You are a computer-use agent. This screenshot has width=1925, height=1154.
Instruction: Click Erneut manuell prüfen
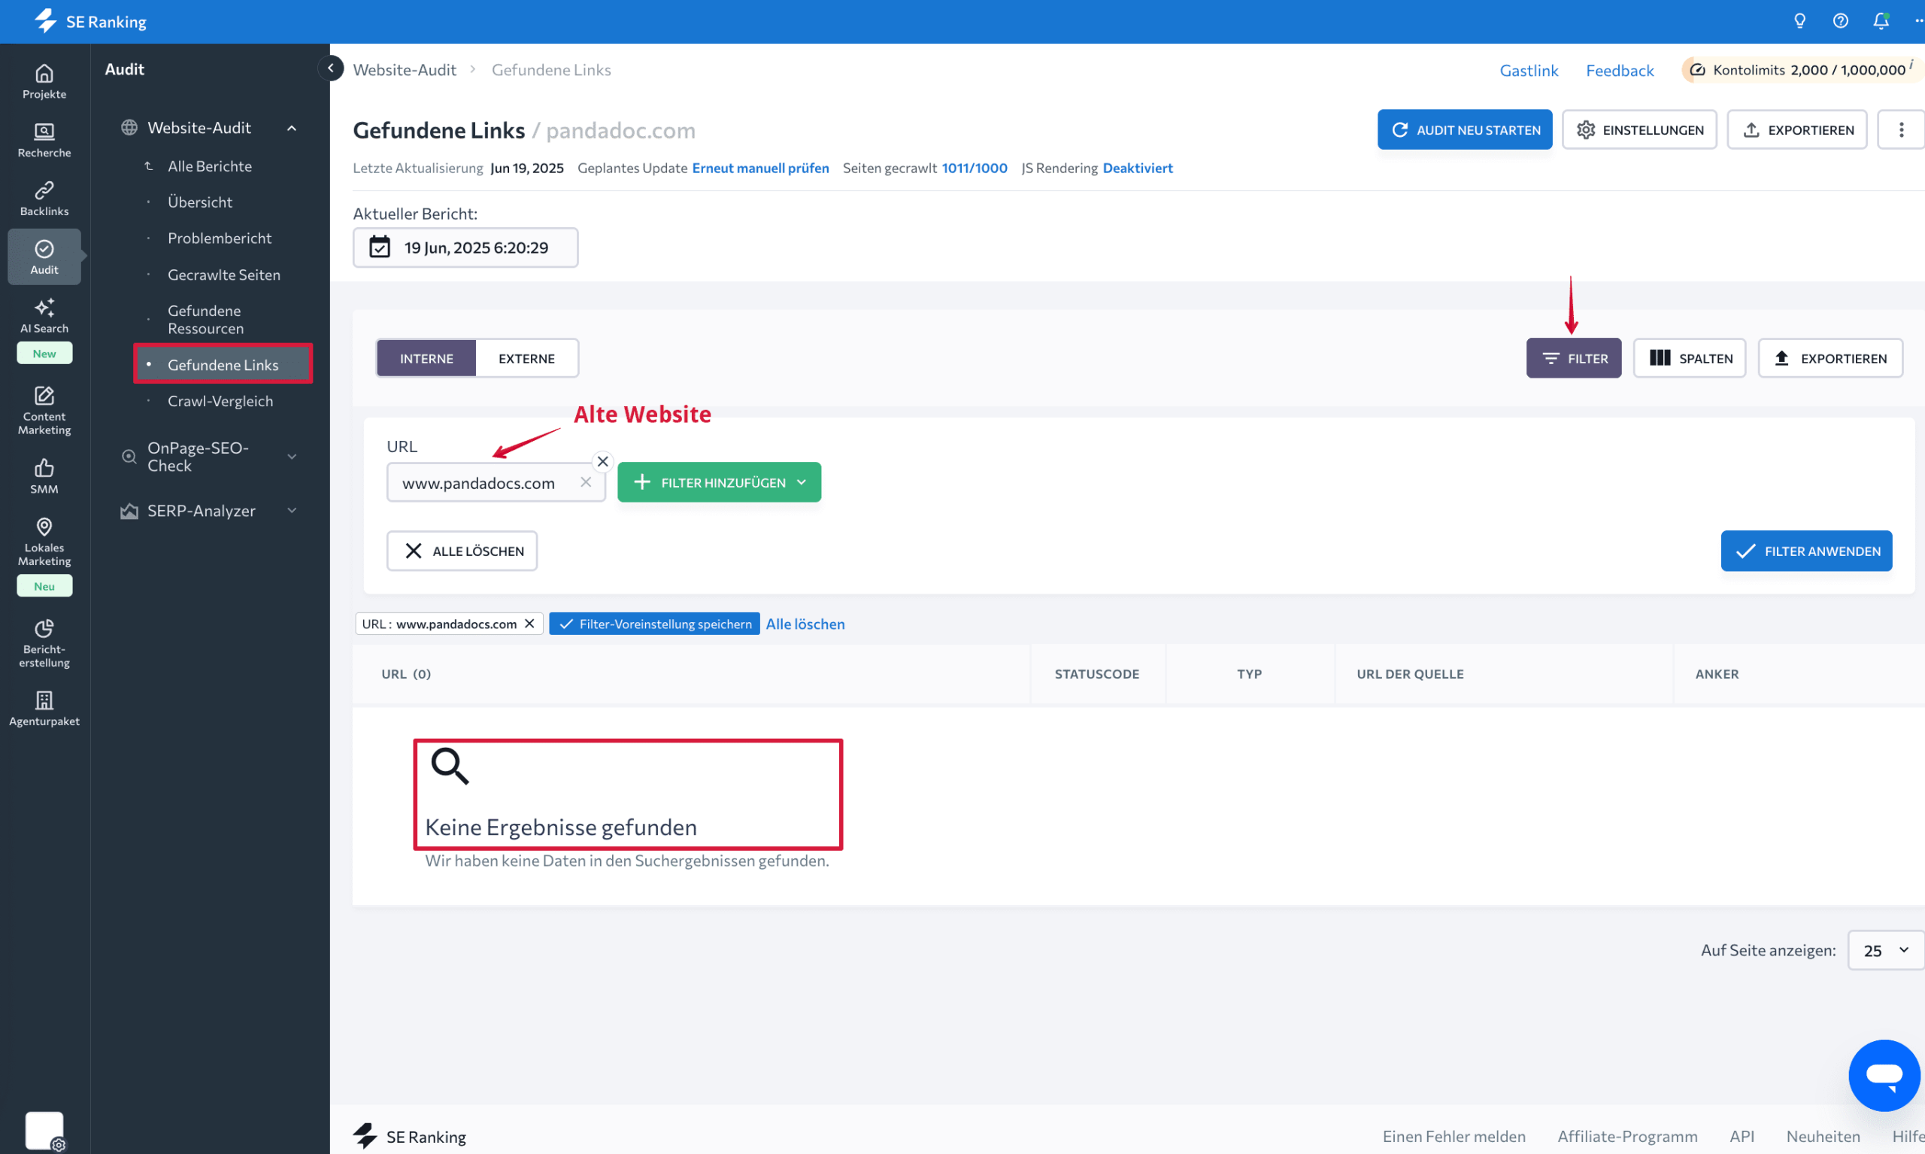pyautogui.click(x=760, y=168)
